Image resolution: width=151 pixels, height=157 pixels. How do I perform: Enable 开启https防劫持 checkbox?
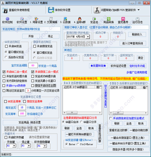[x=4, y=85]
